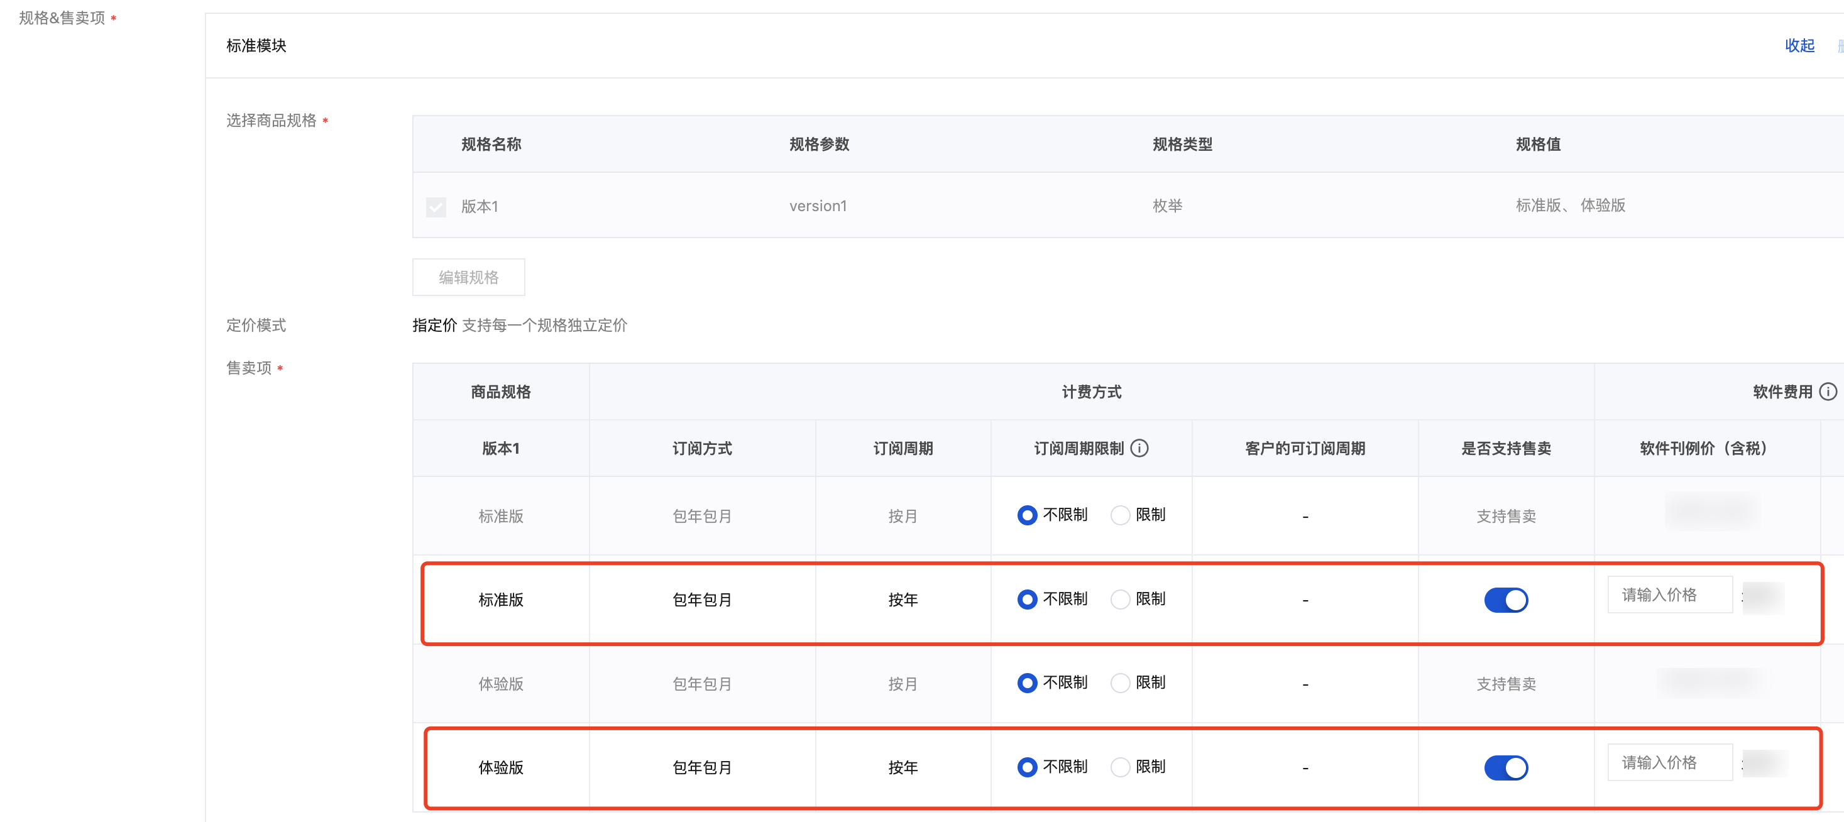Image resolution: width=1844 pixels, height=822 pixels.
Task: Select 不限制 radio in 体验版 按月 row
Action: (x=1027, y=683)
